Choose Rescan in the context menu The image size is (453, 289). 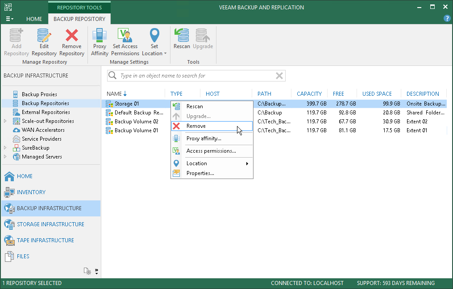(212, 106)
